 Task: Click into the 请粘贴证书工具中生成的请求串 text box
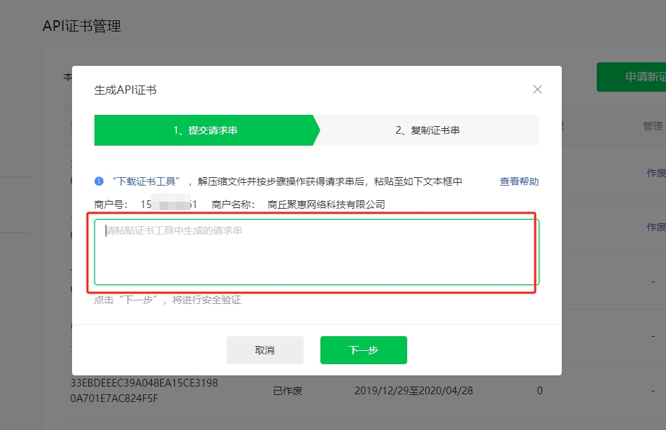click(x=316, y=252)
